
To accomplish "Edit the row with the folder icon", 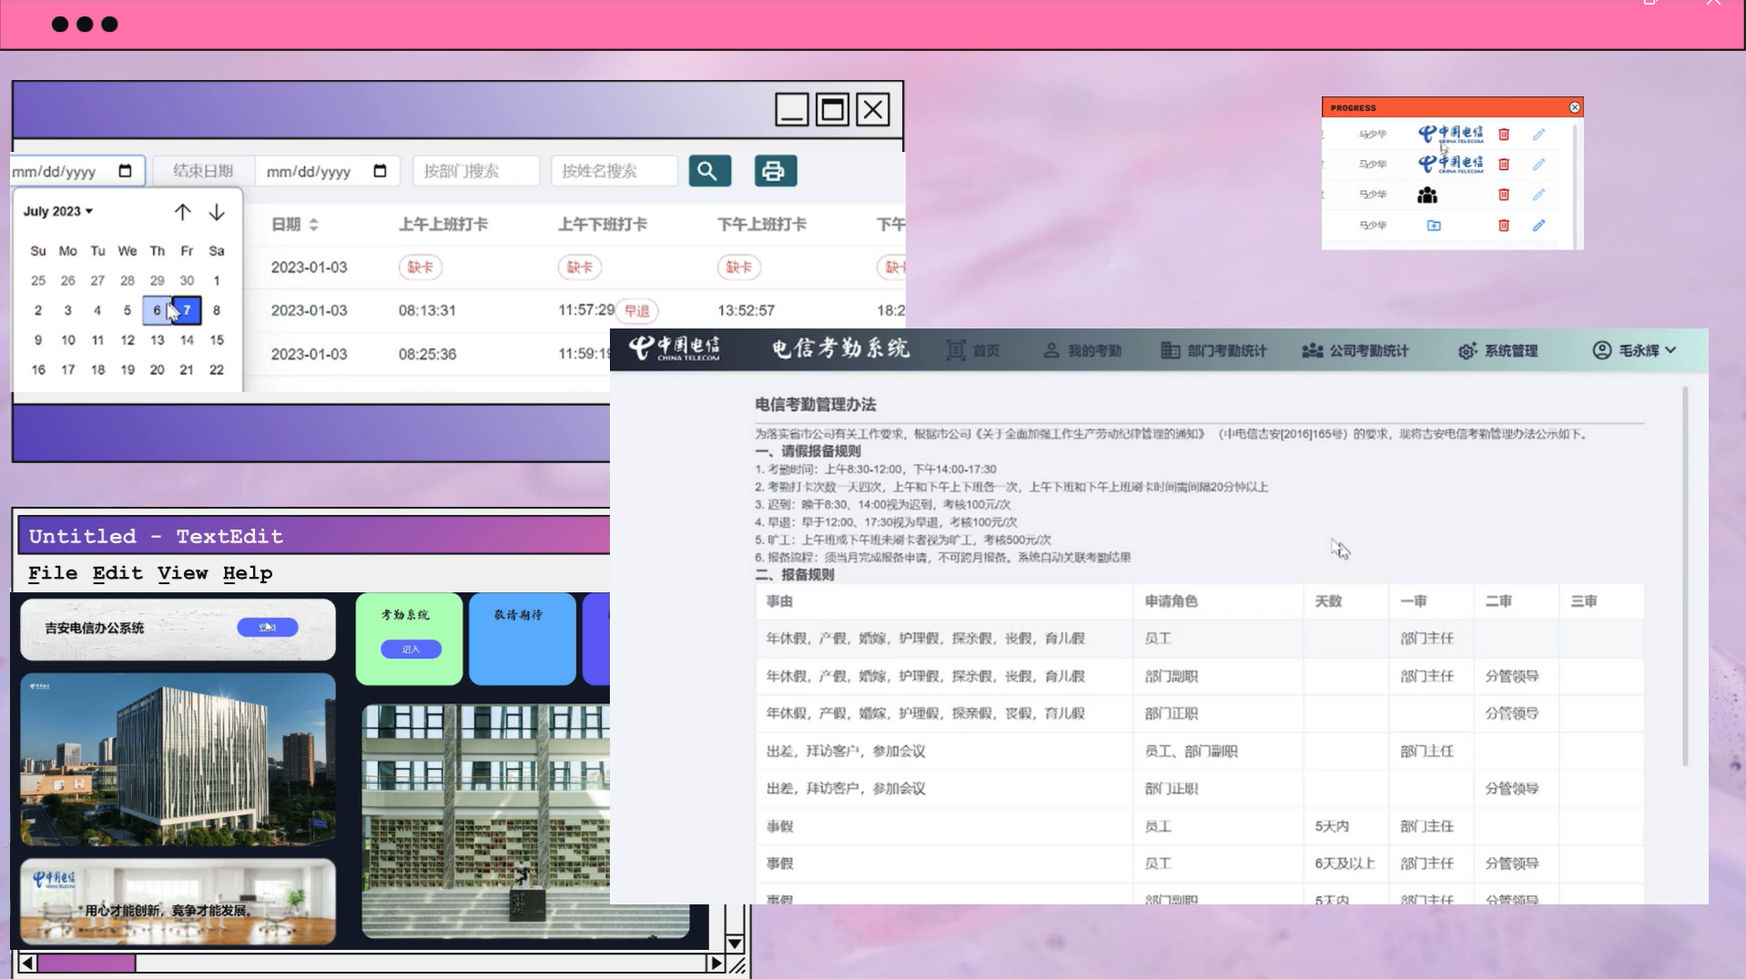I will tap(1538, 226).
